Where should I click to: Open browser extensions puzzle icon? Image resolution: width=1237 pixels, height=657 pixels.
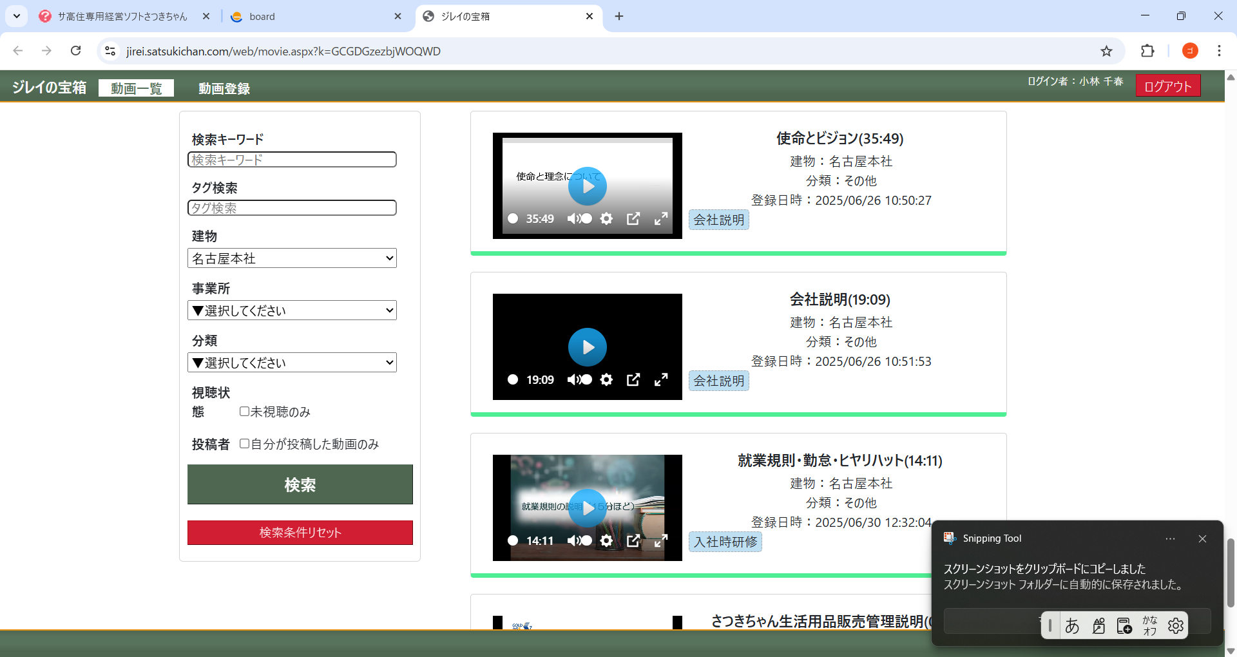pyautogui.click(x=1147, y=52)
